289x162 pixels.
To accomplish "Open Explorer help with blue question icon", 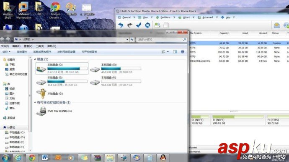I will (x=183, y=52).
